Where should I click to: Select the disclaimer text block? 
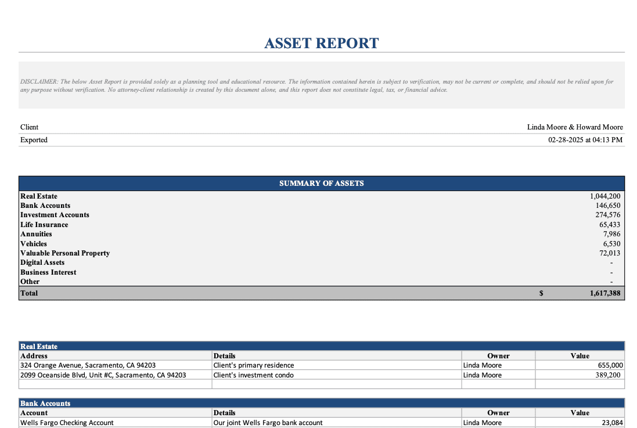(x=316, y=86)
